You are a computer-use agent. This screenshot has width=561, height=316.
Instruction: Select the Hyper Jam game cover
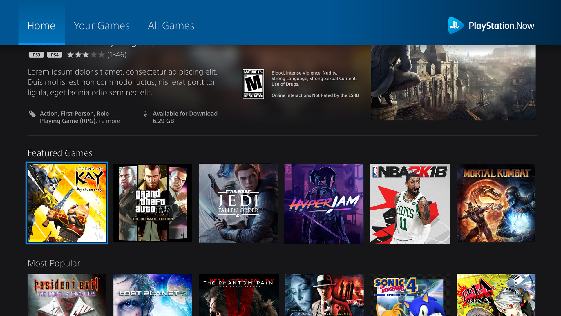pyautogui.click(x=323, y=203)
